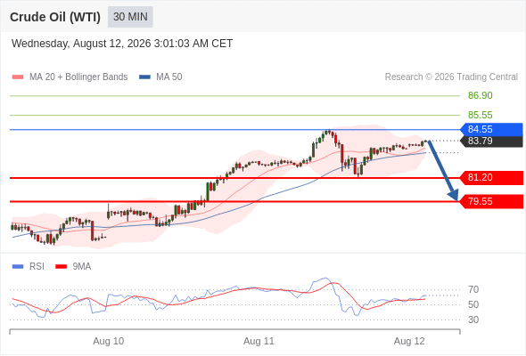Click the 86.90 green resistance label
The height and width of the screenshot is (356, 526).
tap(481, 95)
